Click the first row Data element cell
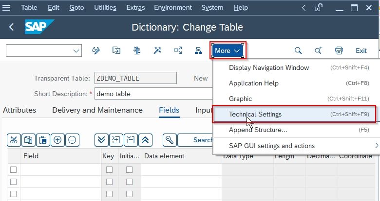This screenshot has height=201, width=380. tap(181, 169)
